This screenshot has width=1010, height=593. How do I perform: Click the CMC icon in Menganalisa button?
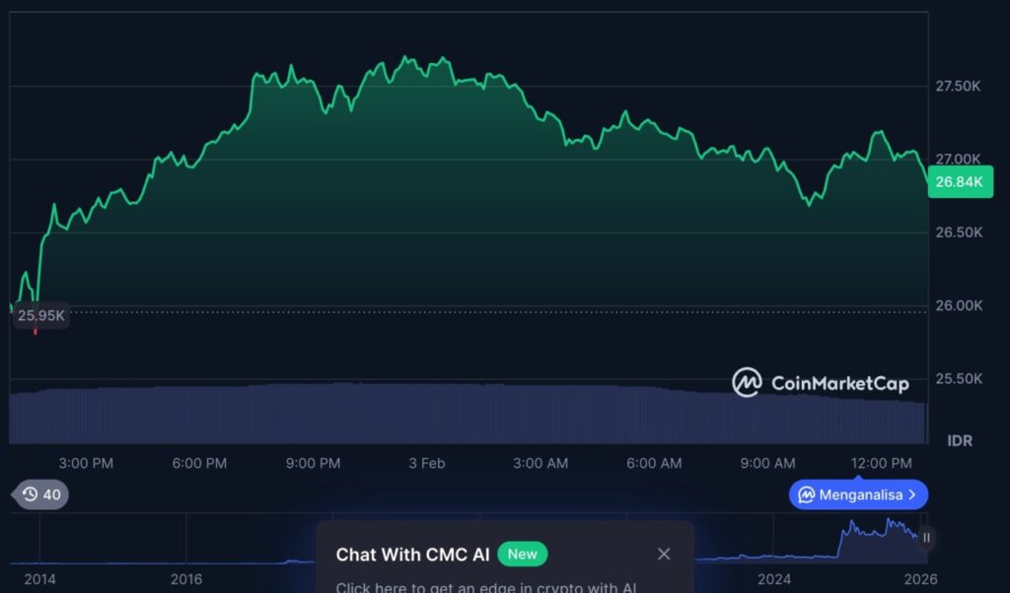pyautogui.click(x=806, y=494)
